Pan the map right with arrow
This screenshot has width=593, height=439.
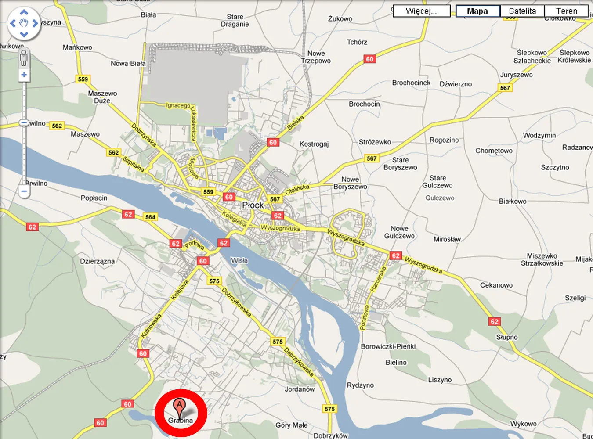point(35,23)
